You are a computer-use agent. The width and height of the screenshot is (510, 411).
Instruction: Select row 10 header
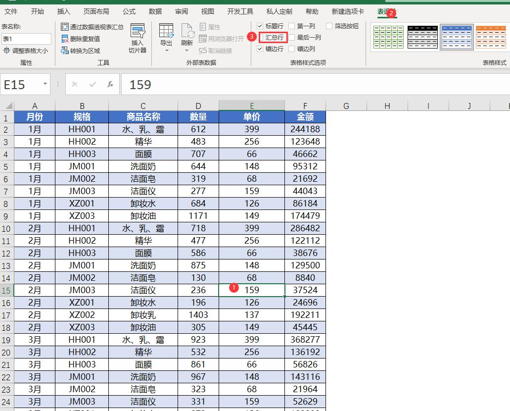coord(6,228)
